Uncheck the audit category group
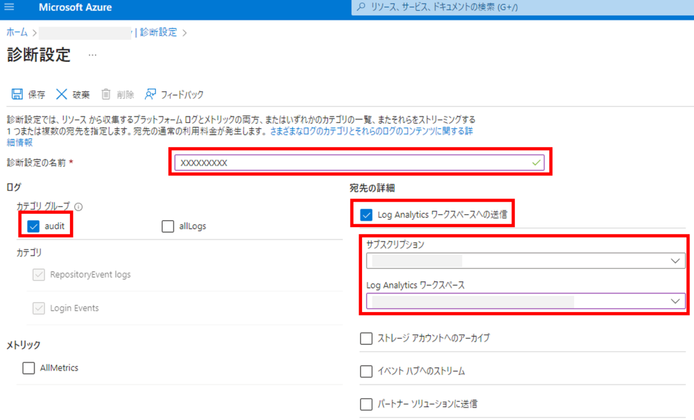Image resolution: width=694 pixels, height=420 pixels. click(33, 226)
